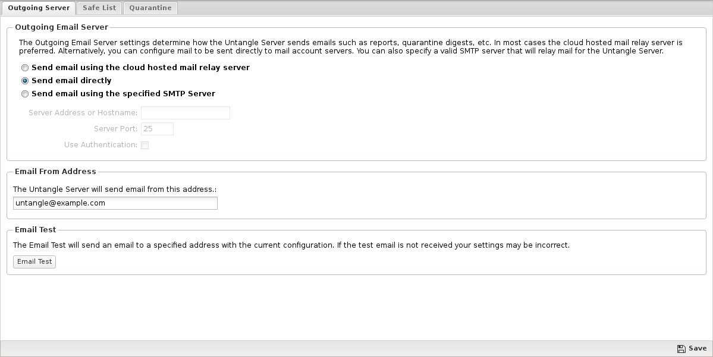Click the Server Port field
Screen dimensions: 713x357
pyautogui.click(x=158, y=129)
